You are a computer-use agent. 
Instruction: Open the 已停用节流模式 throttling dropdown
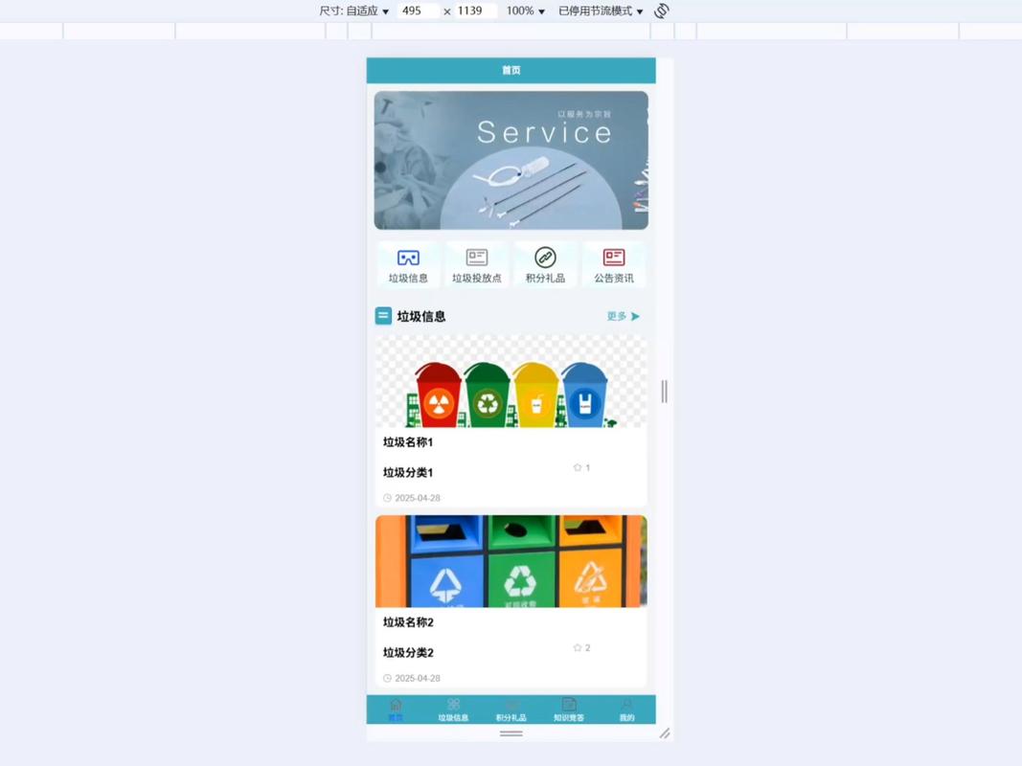pyautogui.click(x=601, y=11)
